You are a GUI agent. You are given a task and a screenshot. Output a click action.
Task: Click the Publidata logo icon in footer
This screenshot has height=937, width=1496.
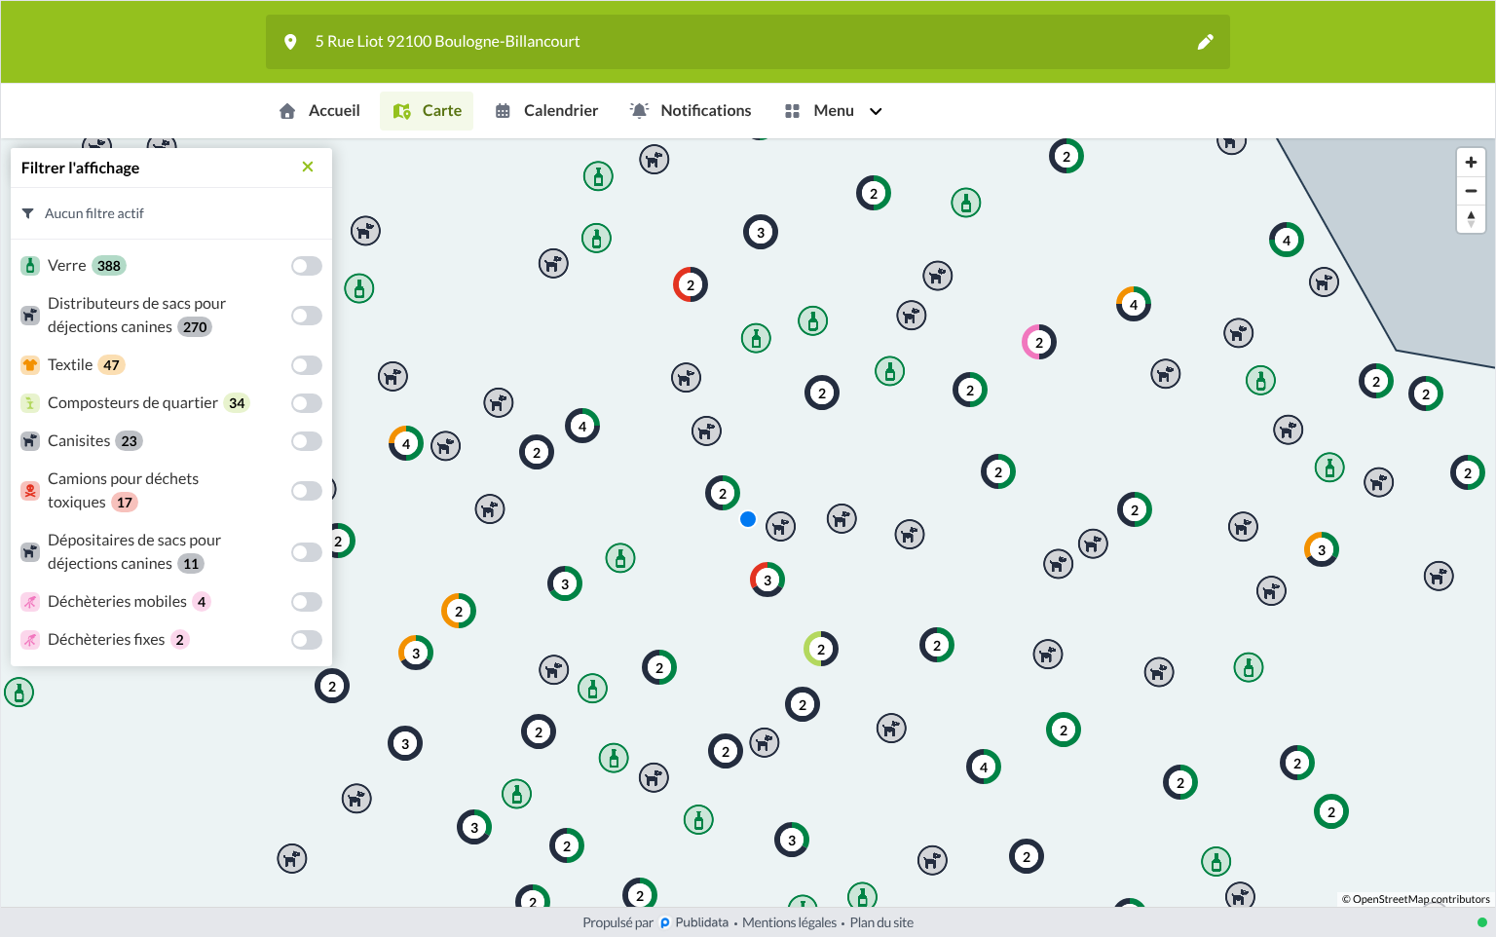[665, 923]
